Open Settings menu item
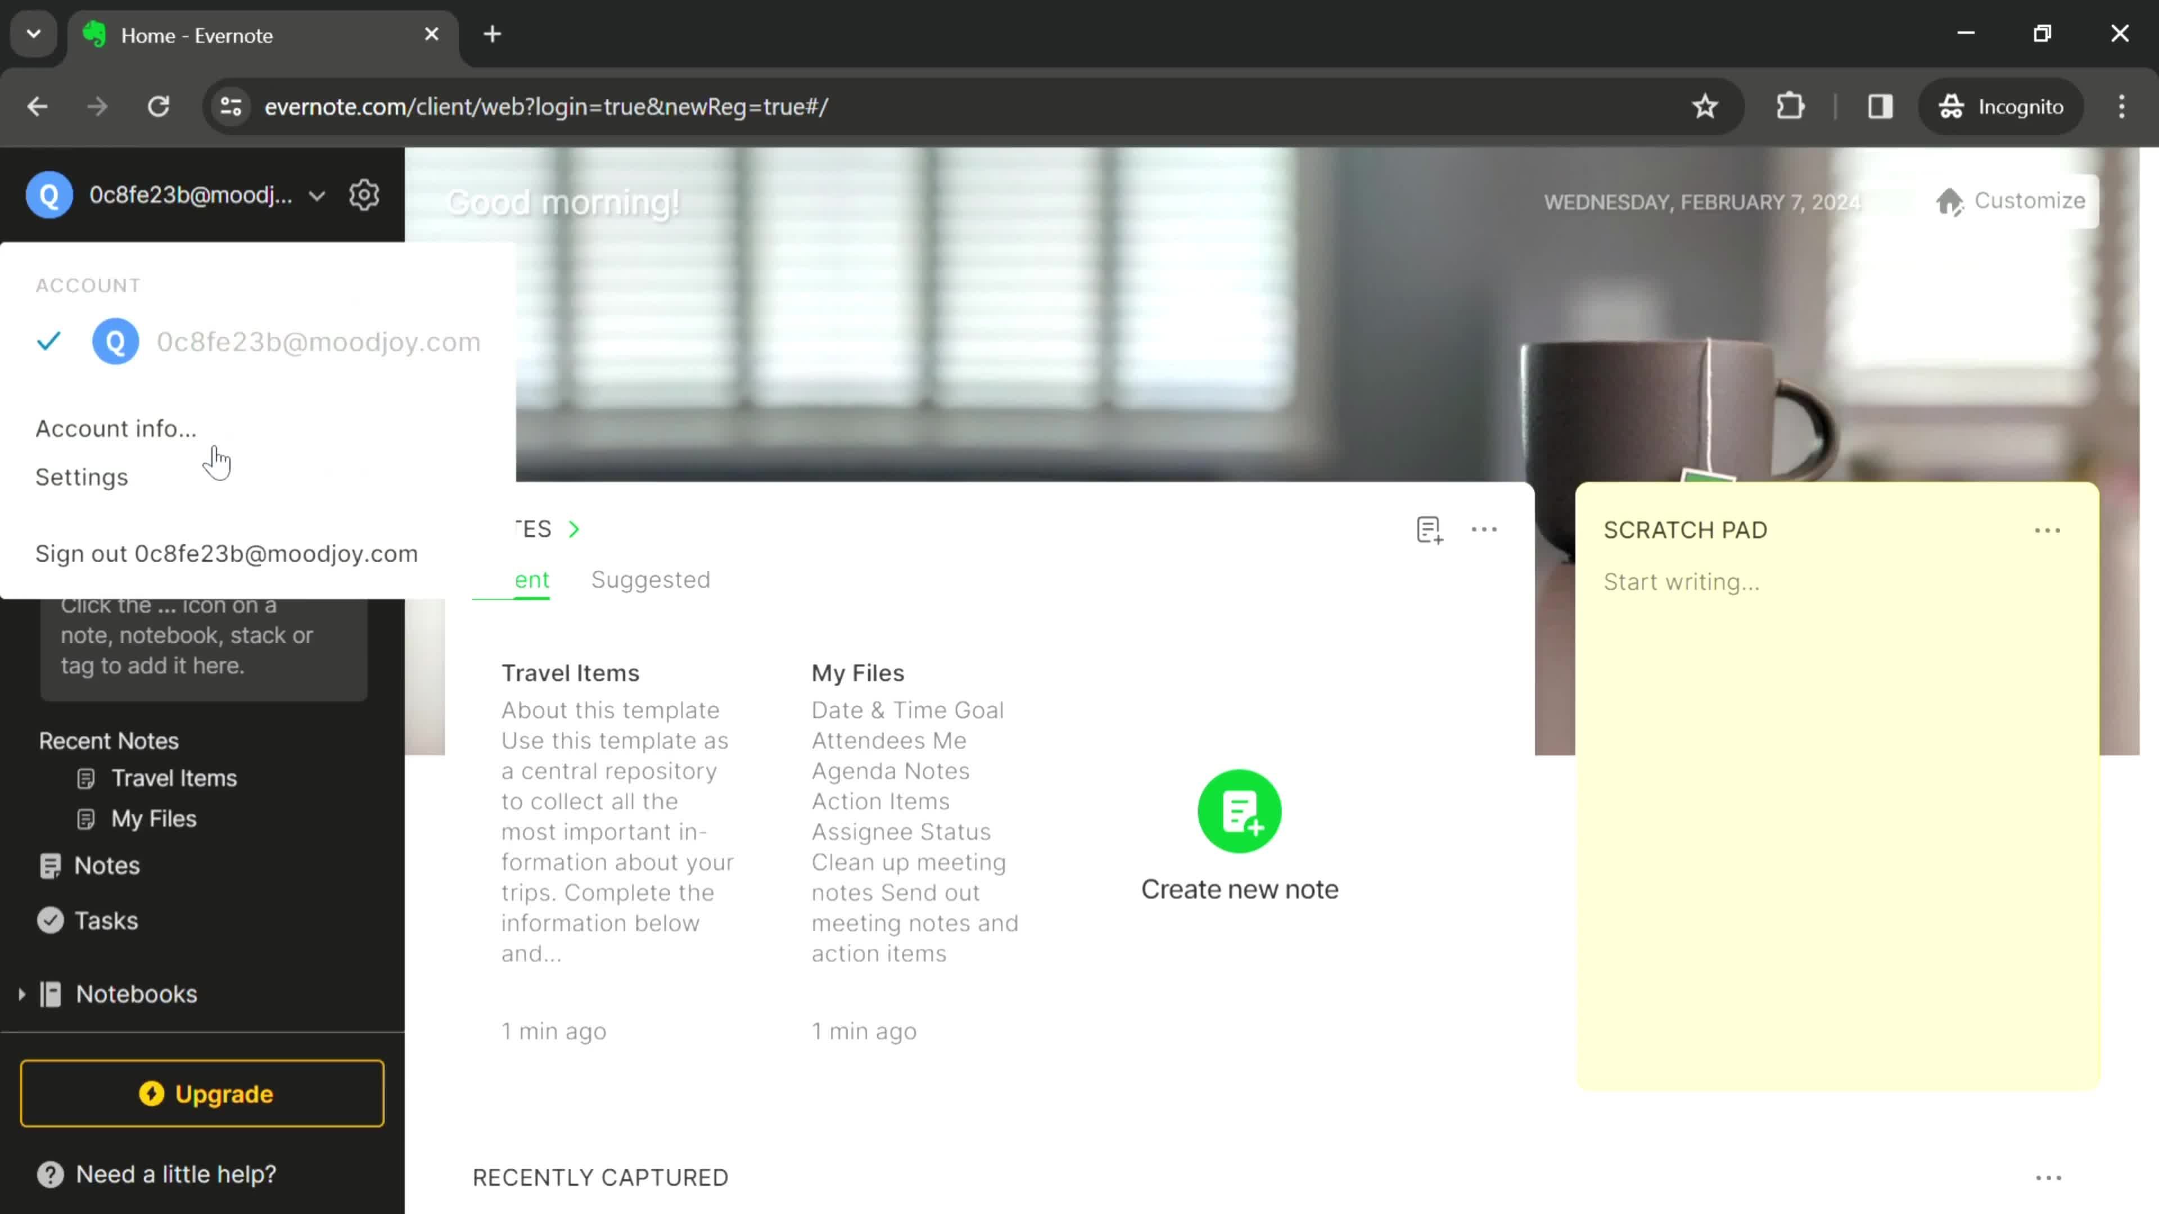2159x1214 pixels. click(x=82, y=477)
